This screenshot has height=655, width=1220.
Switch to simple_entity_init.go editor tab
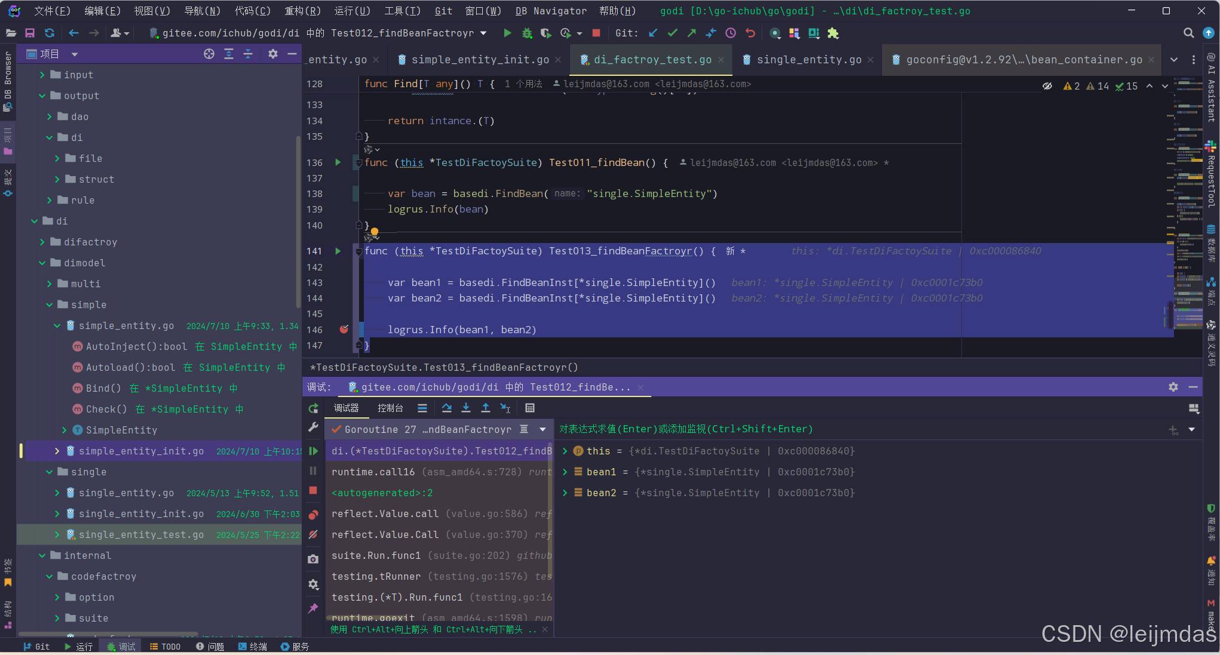pyautogui.click(x=480, y=60)
